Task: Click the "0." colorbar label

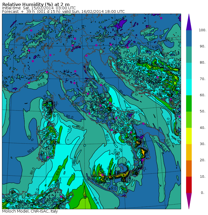Action: pyautogui.click(x=203, y=193)
